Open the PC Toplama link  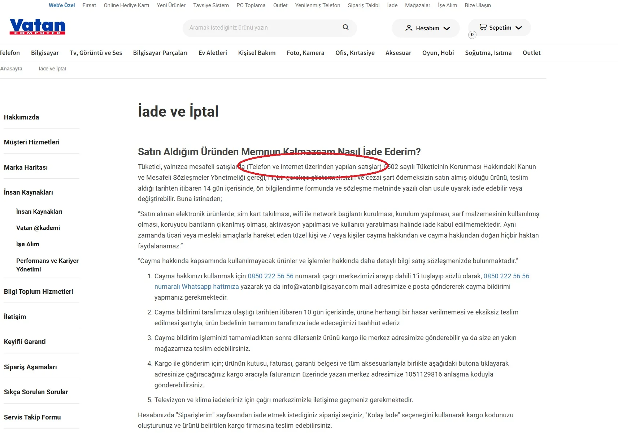pyautogui.click(x=251, y=5)
